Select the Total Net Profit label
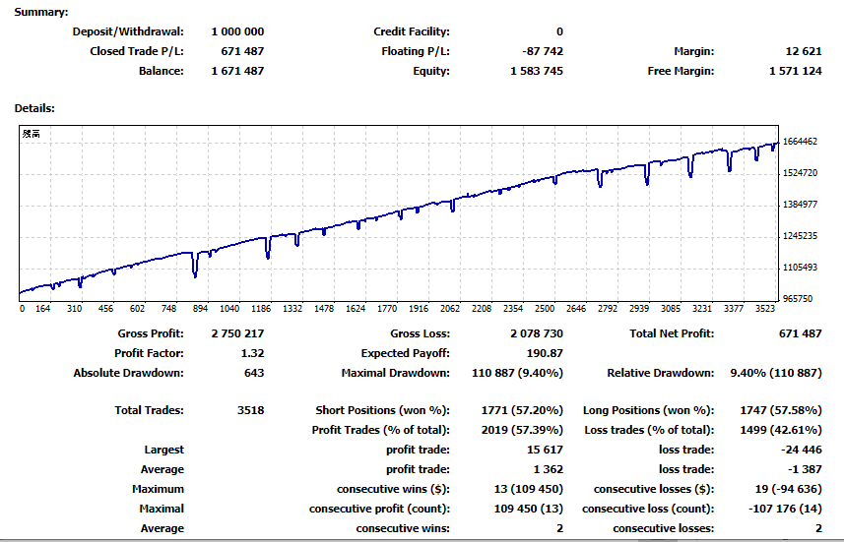The height and width of the screenshot is (542, 844). point(671,333)
